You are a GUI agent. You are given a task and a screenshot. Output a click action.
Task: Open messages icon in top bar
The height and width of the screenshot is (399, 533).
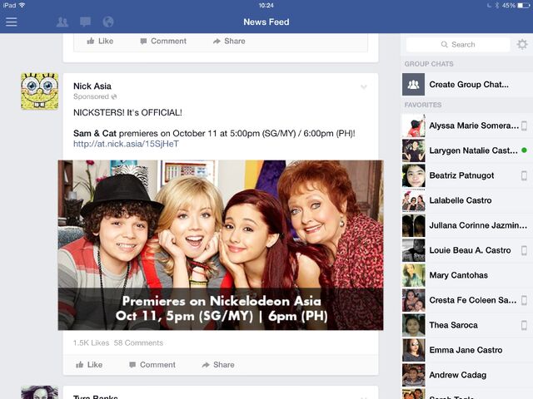tap(85, 22)
